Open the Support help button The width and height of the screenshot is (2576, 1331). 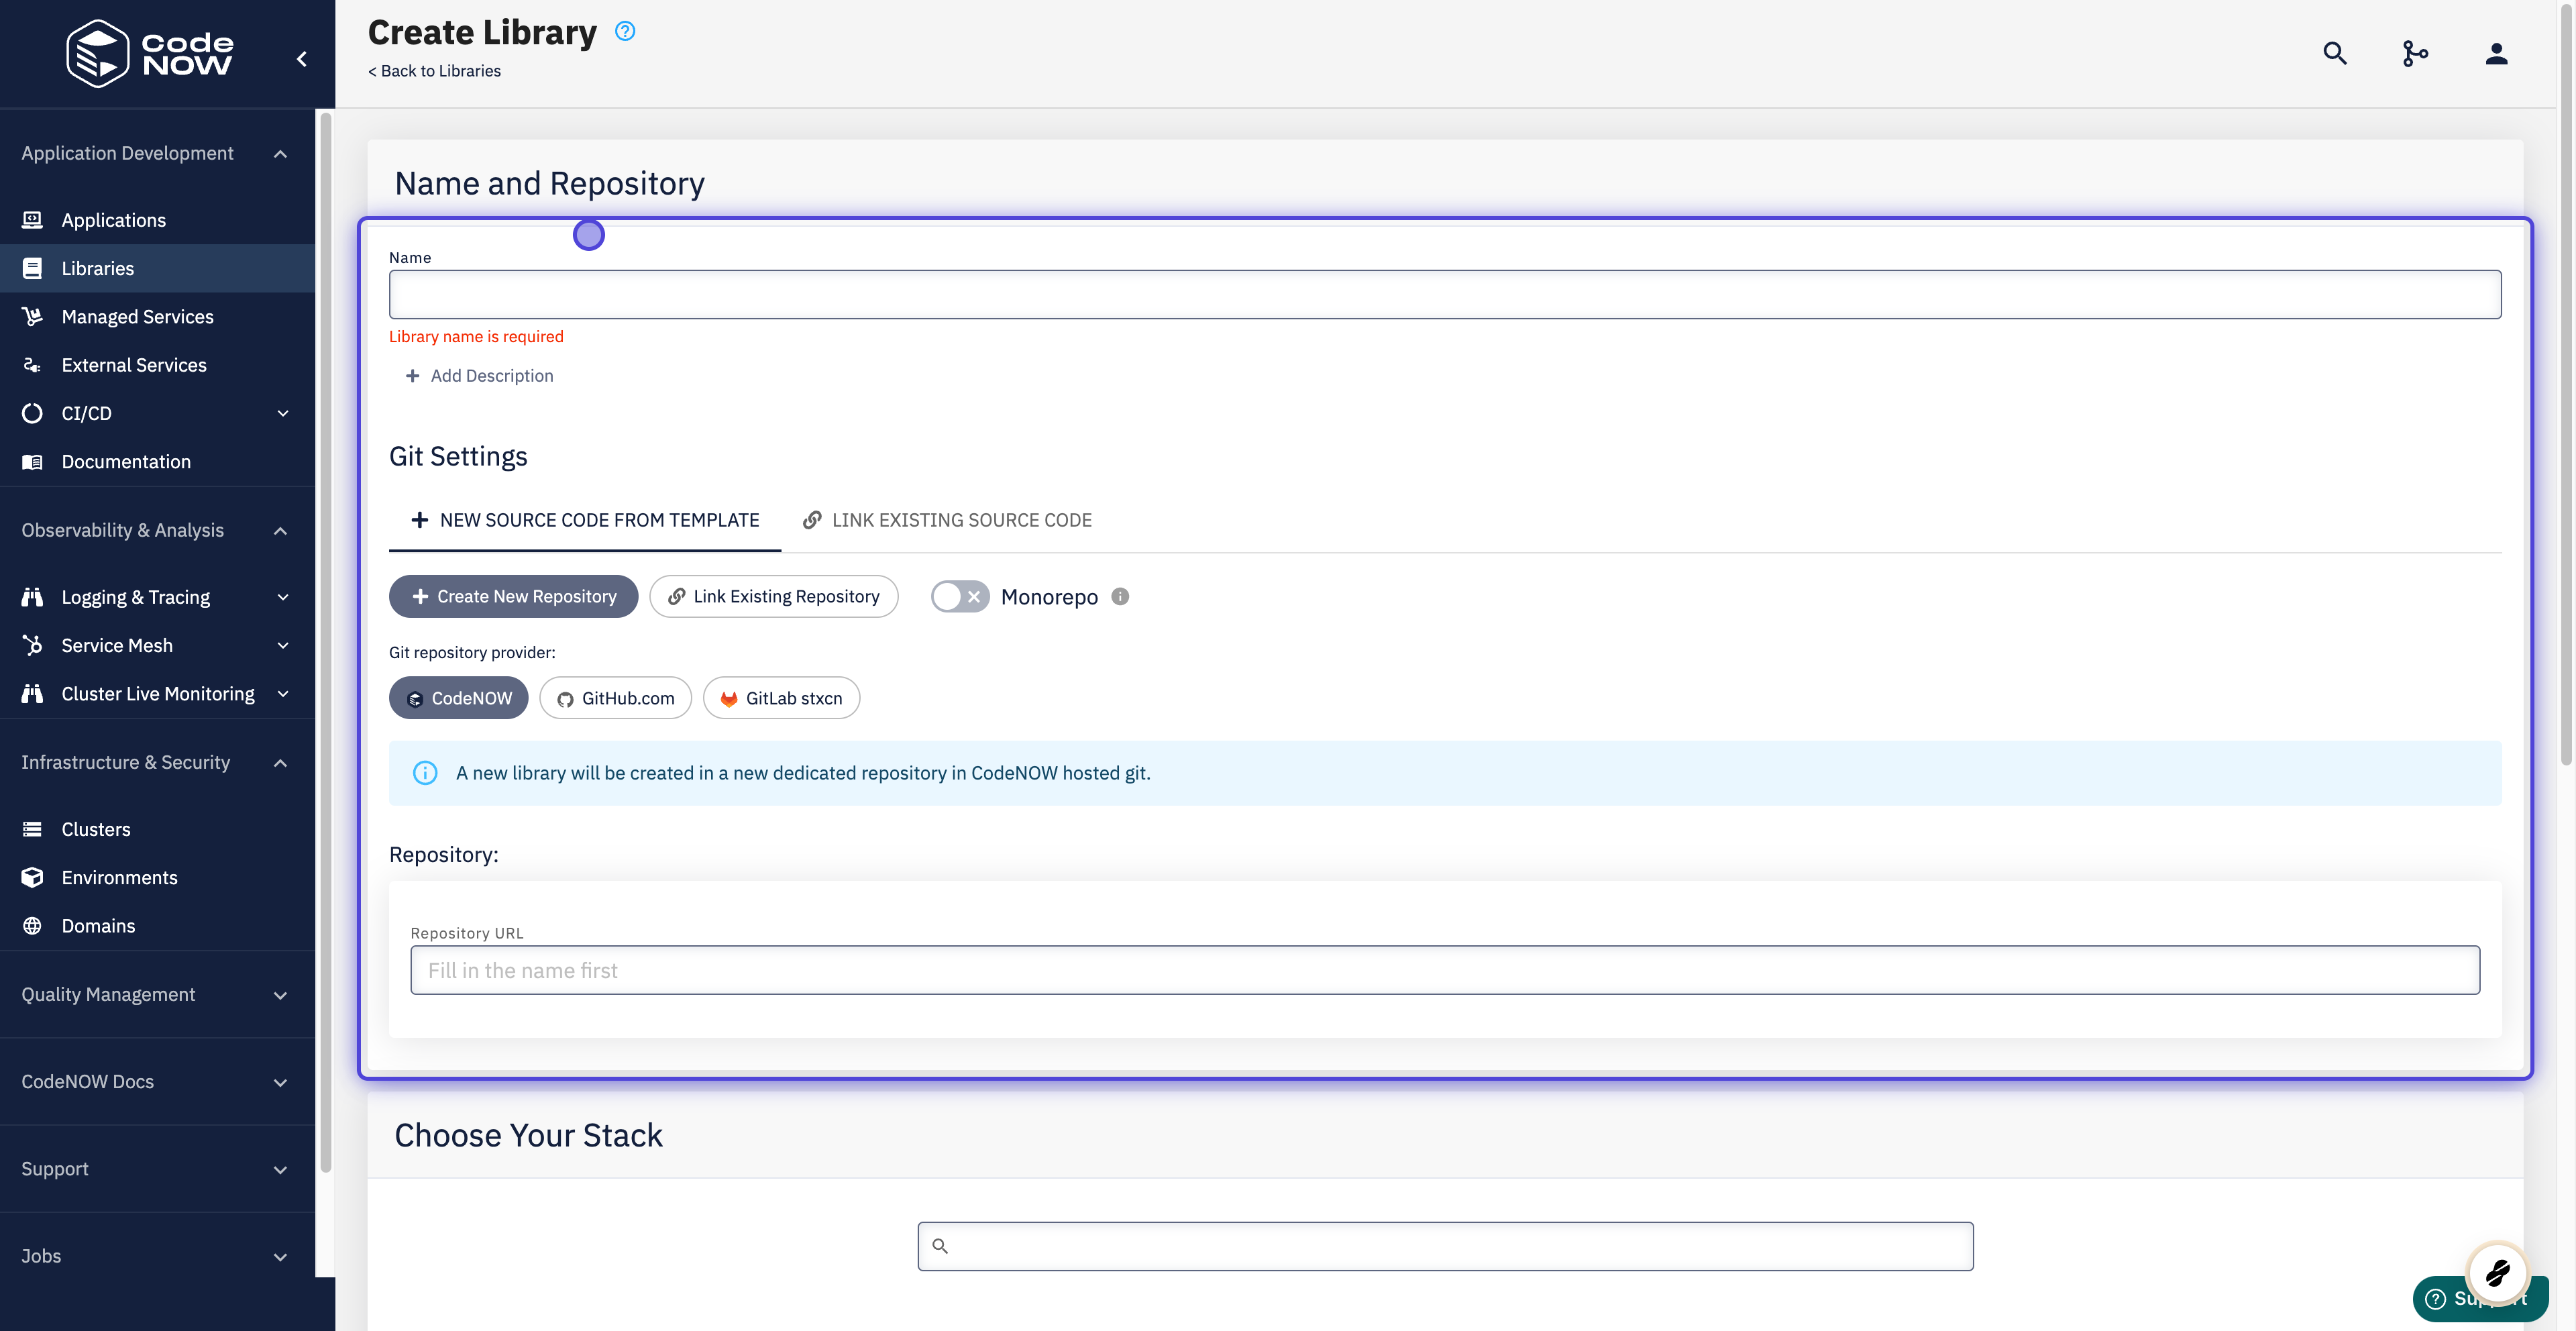click(x=2480, y=1298)
